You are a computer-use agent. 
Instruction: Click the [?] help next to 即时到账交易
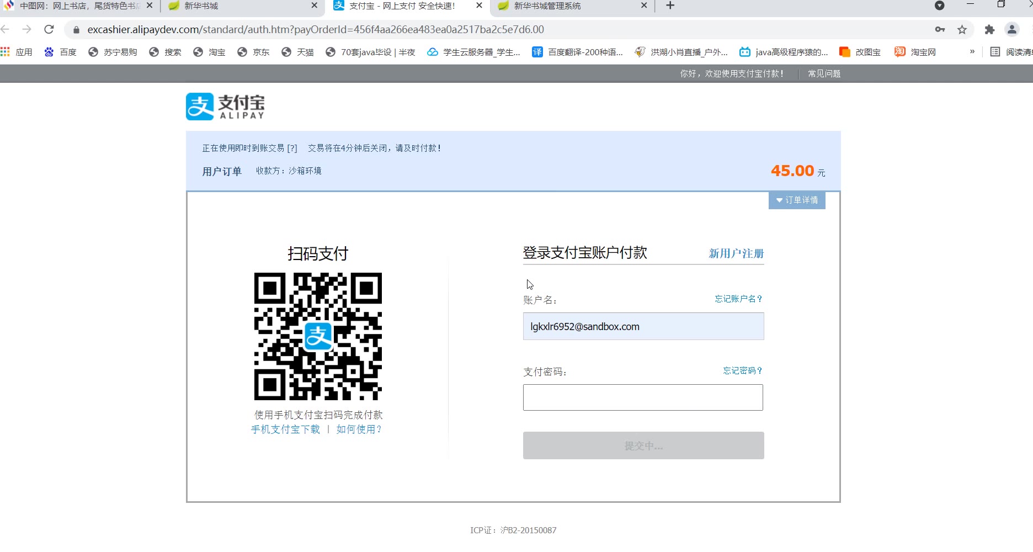click(292, 148)
